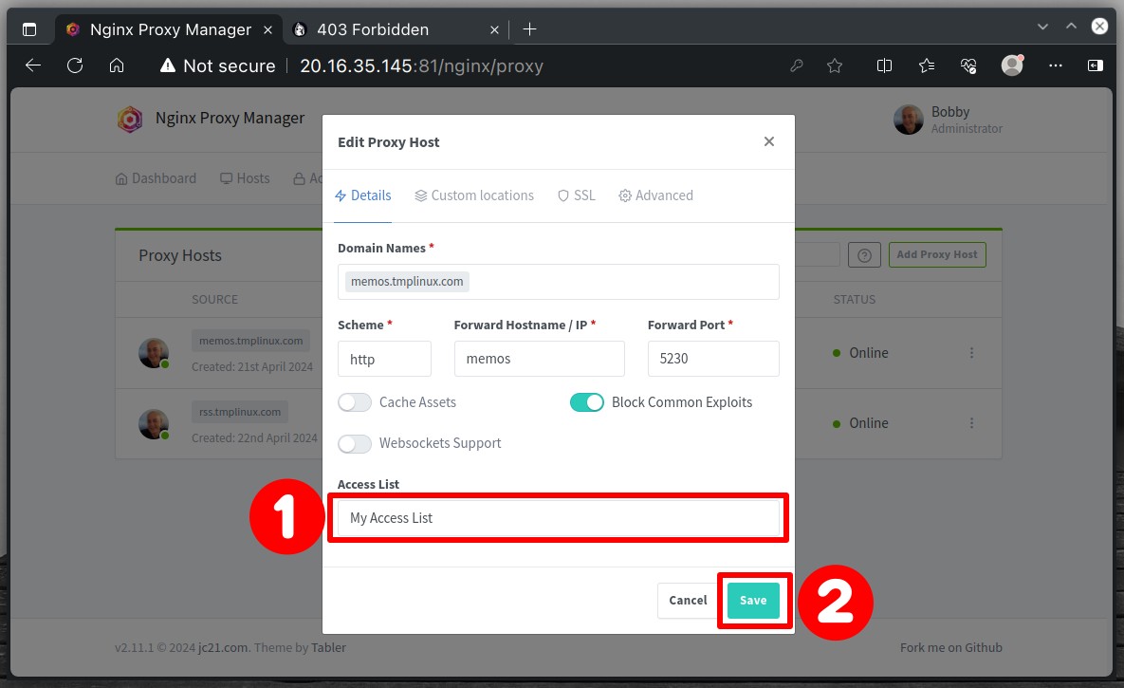Click the password key icon in address bar
The height and width of the screenshot is (688, 1124).
tap(797, 66)
